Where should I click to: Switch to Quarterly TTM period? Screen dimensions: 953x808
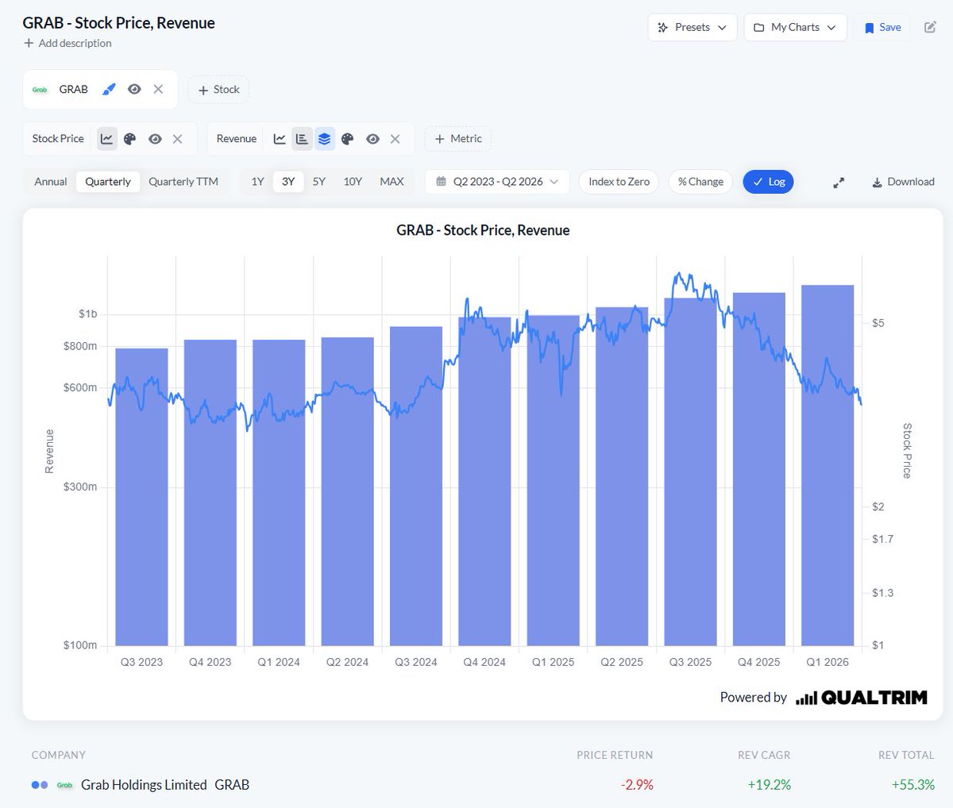[x=183, y=182]
